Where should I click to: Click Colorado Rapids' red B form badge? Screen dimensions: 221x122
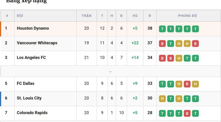pos(187,113)
